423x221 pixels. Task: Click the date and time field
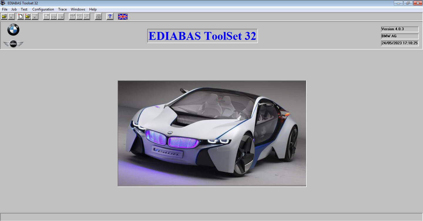tap(400, 43)
